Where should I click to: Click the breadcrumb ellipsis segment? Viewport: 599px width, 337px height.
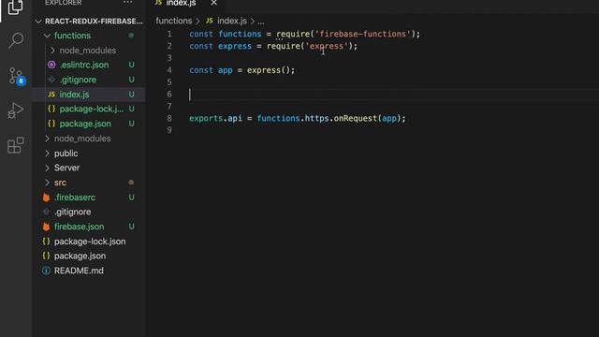pyautogui.click(x=261, y=22)
